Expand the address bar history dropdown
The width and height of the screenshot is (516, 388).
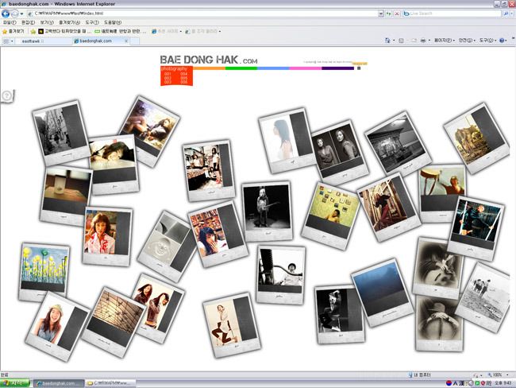pyautogui.click(x=381, y=14)
